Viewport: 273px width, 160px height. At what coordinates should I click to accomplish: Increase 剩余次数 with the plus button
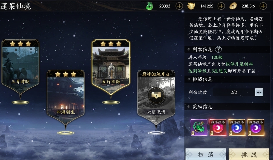[259, 92]
